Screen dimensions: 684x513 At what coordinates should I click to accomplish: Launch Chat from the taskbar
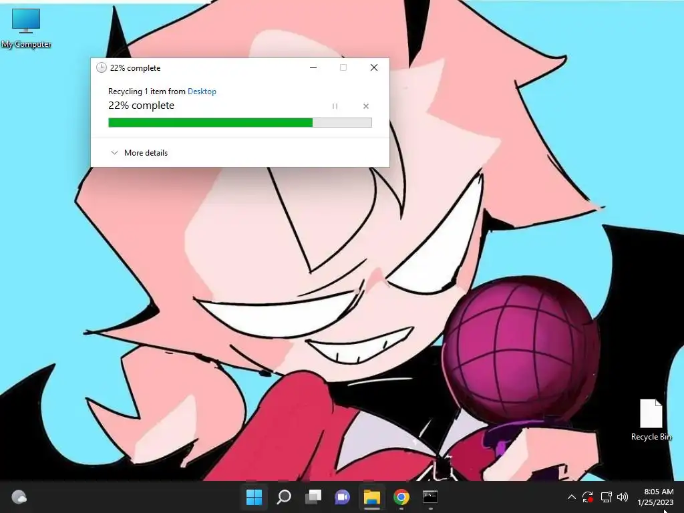point(343,497)
